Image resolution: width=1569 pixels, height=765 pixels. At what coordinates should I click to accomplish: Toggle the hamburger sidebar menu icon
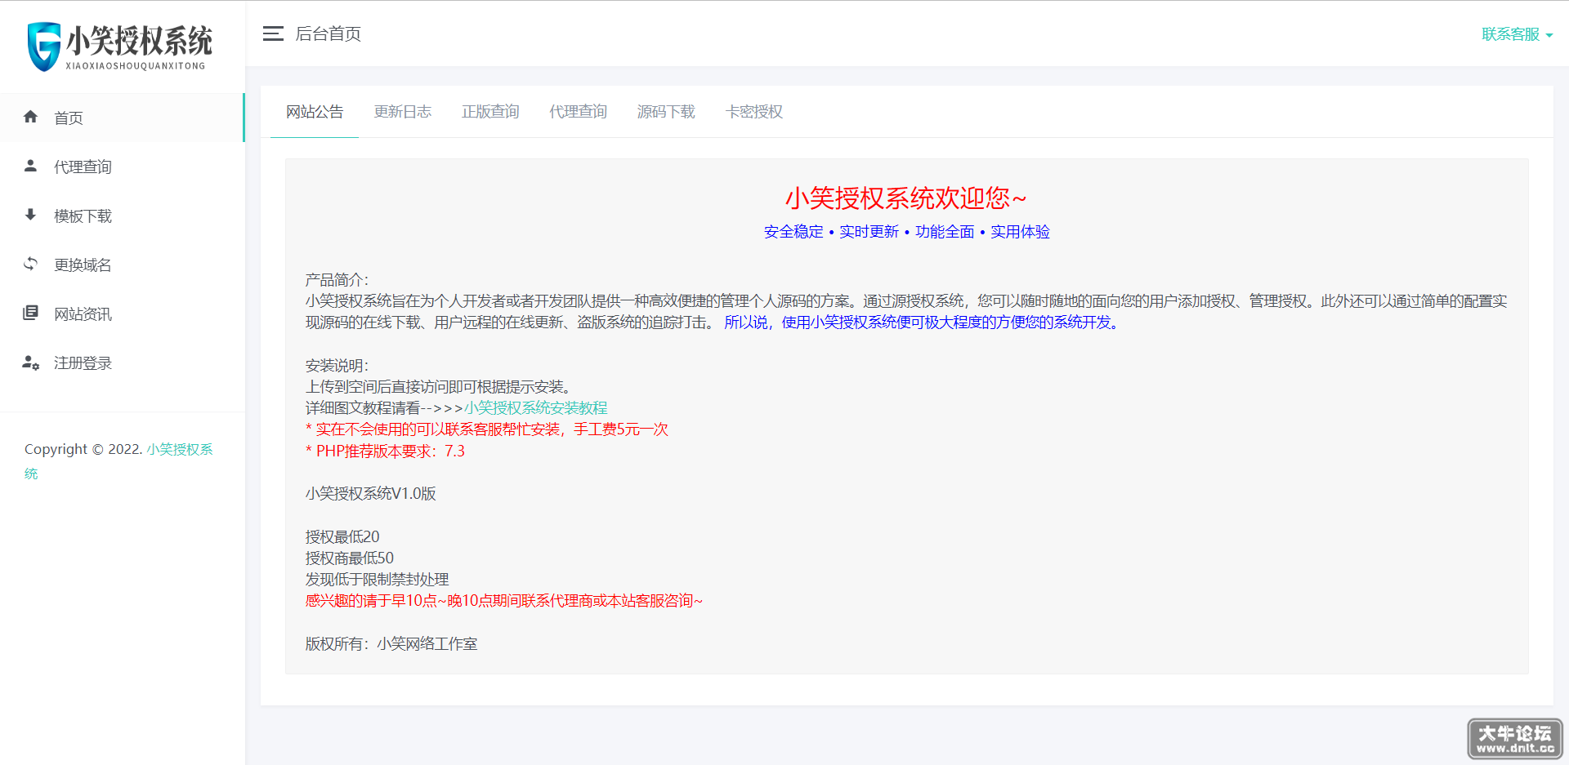(273, 33)
